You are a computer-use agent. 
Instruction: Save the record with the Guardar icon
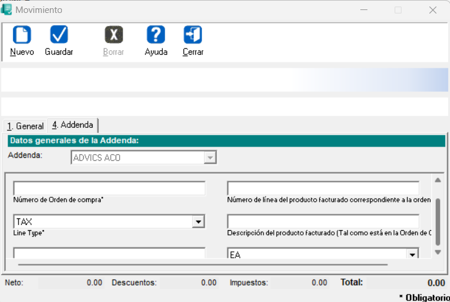tap(59, 36)
